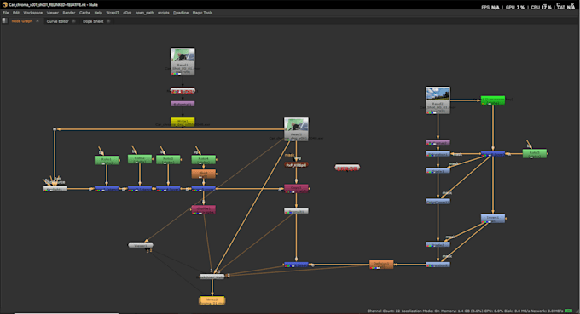Viewport: 580px width, 314px height.
Task: Open the Render menu
Action: (x=69, y=13)
